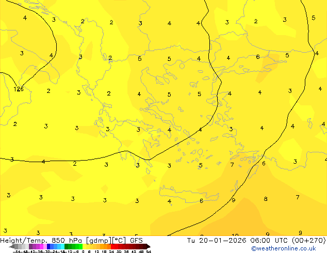This screenshot has width=327, height=253.
Task: Pick the dark blue legend swatch
Action: pos(48,246)
